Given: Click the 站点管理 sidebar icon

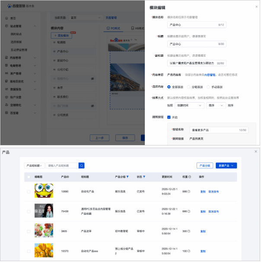Looking at the screenshot, I should tap(6, 26).
